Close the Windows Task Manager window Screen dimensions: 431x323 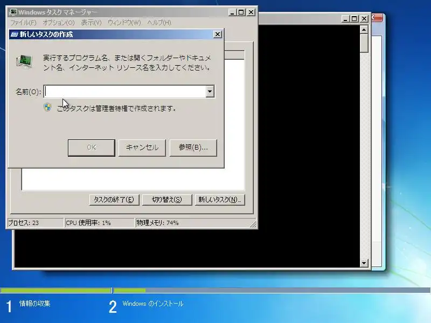click(x=251, y=12)
